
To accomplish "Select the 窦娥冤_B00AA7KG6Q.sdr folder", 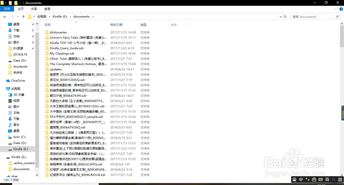I will [67, 127].
